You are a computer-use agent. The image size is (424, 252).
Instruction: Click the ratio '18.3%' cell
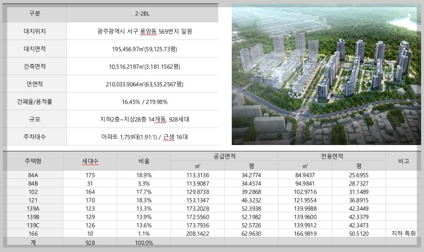point(144,200)
